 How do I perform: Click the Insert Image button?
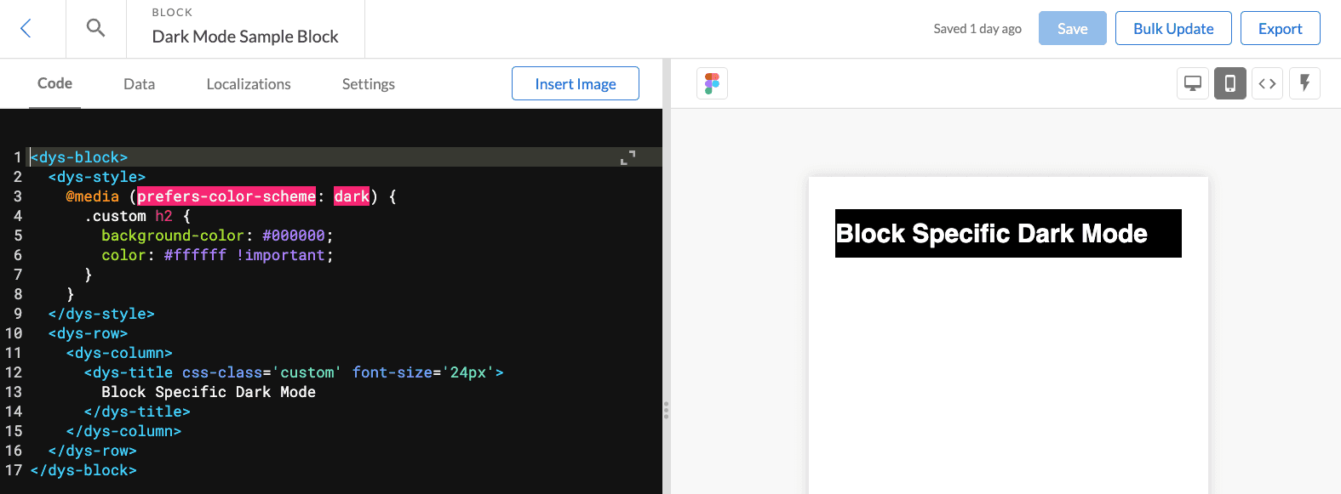pos(576,83)
